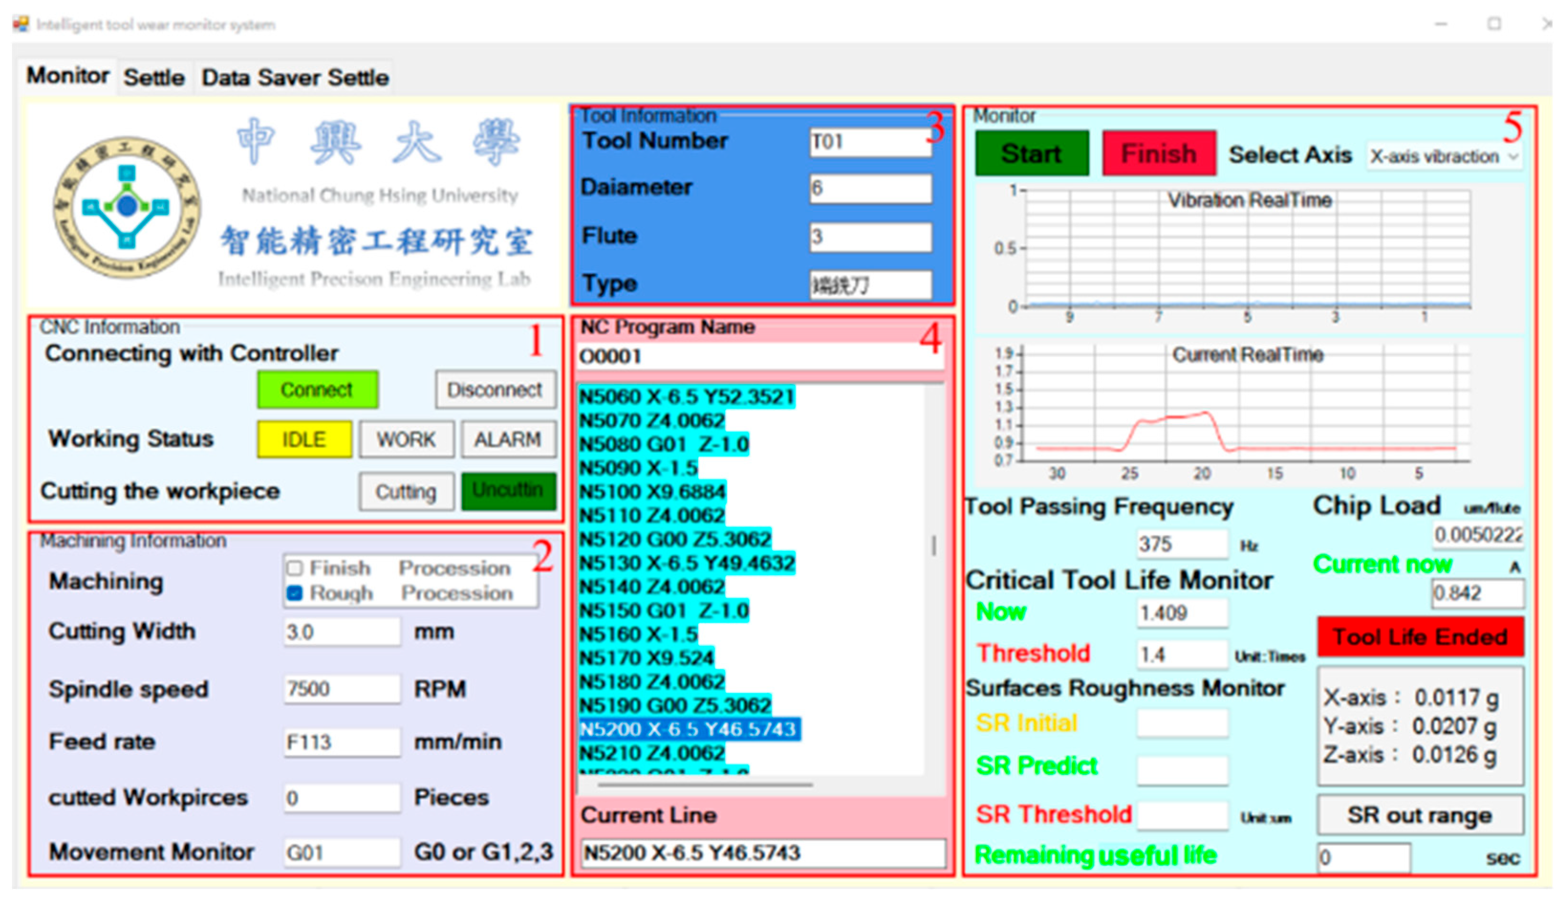The image size is (1567, 902).
Task: Switch to the Settle tab
Action: pos(154,77)
